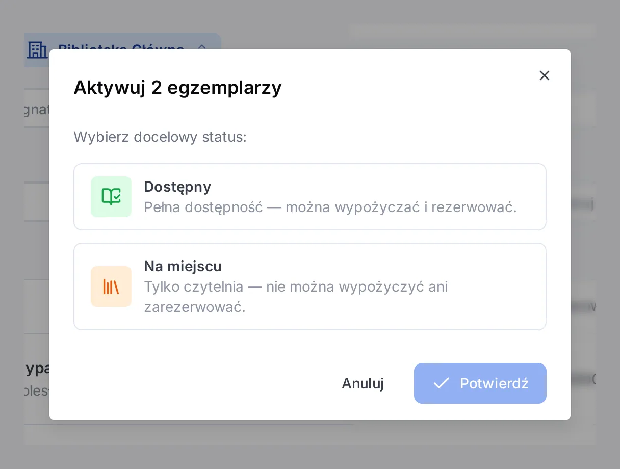Screen dimensions: 620x469
Task: Select the Na miejscu status option
Action: pos(310,286)
